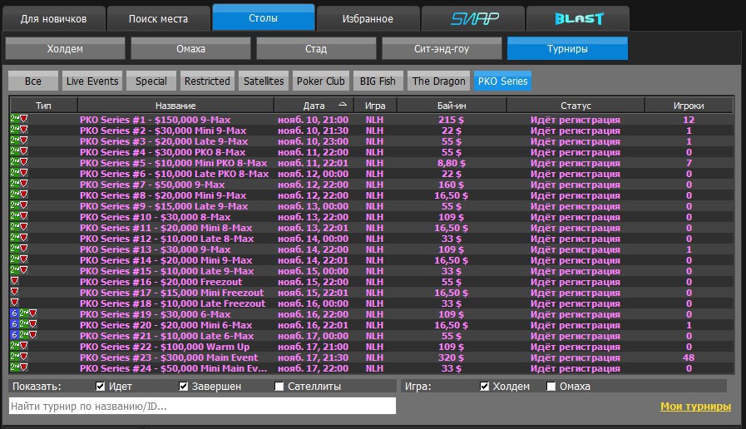Switch to the Избранное tab
The image size is (746, 429).
(x=368, y=18)
